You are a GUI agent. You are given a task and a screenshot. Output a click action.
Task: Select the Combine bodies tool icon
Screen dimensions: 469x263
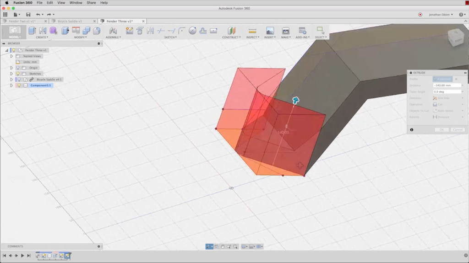87,31
